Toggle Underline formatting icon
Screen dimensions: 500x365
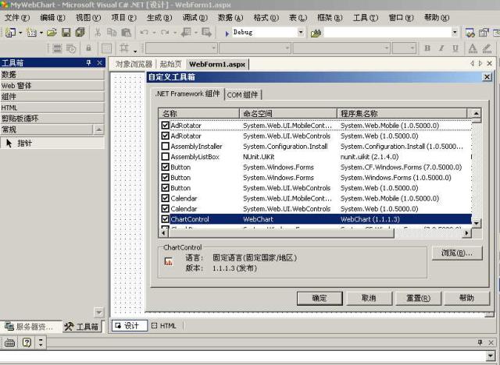coord(455,48)
